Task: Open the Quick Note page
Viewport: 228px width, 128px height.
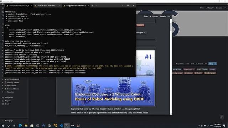Action: [x=12, y=86]
